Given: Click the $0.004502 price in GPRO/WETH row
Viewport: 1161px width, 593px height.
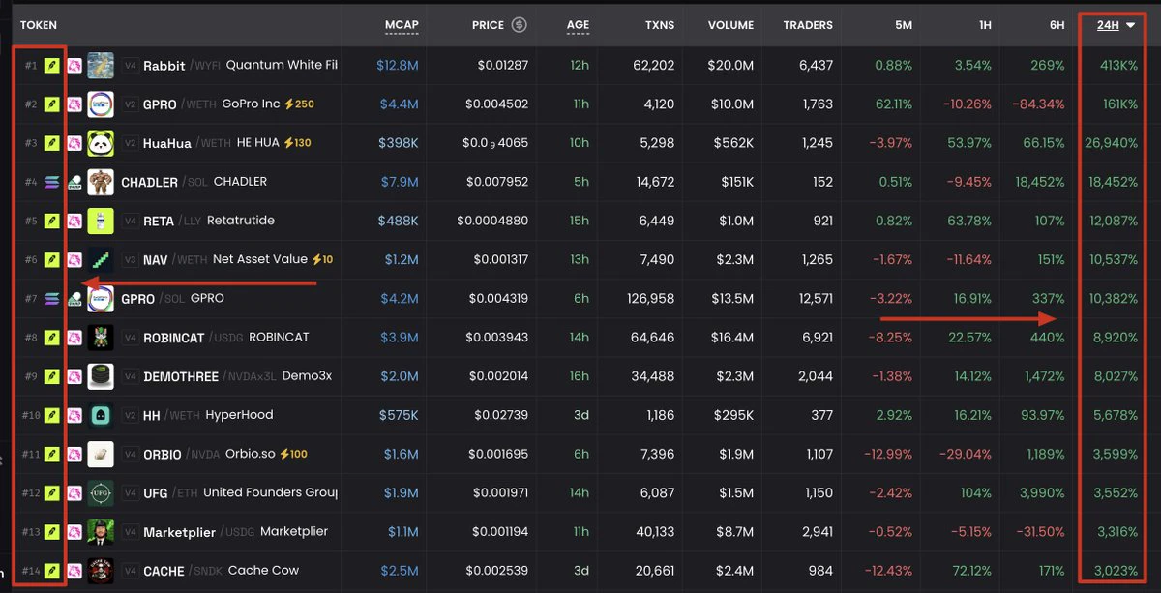Looking at the screenshot, I should pyautogui.click(x=497, y=104).
